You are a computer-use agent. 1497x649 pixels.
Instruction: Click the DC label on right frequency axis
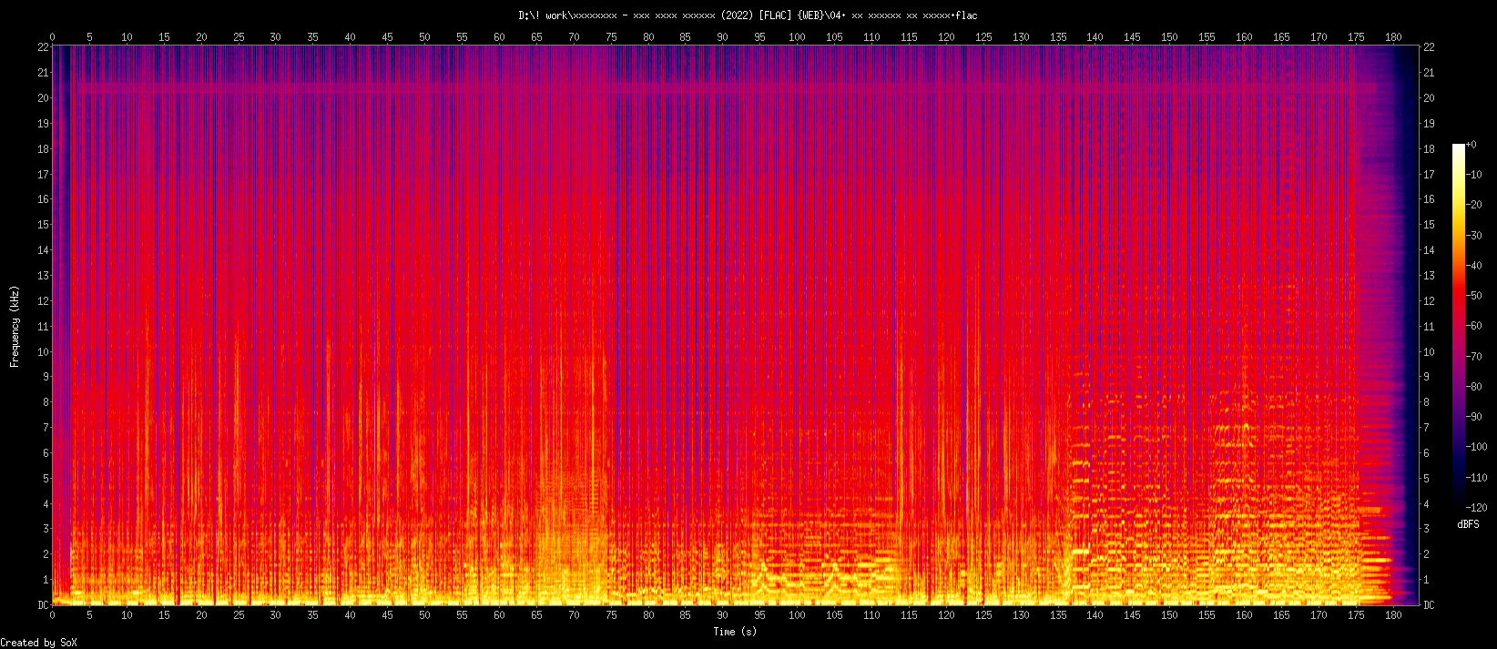[x=1429, y=605]
